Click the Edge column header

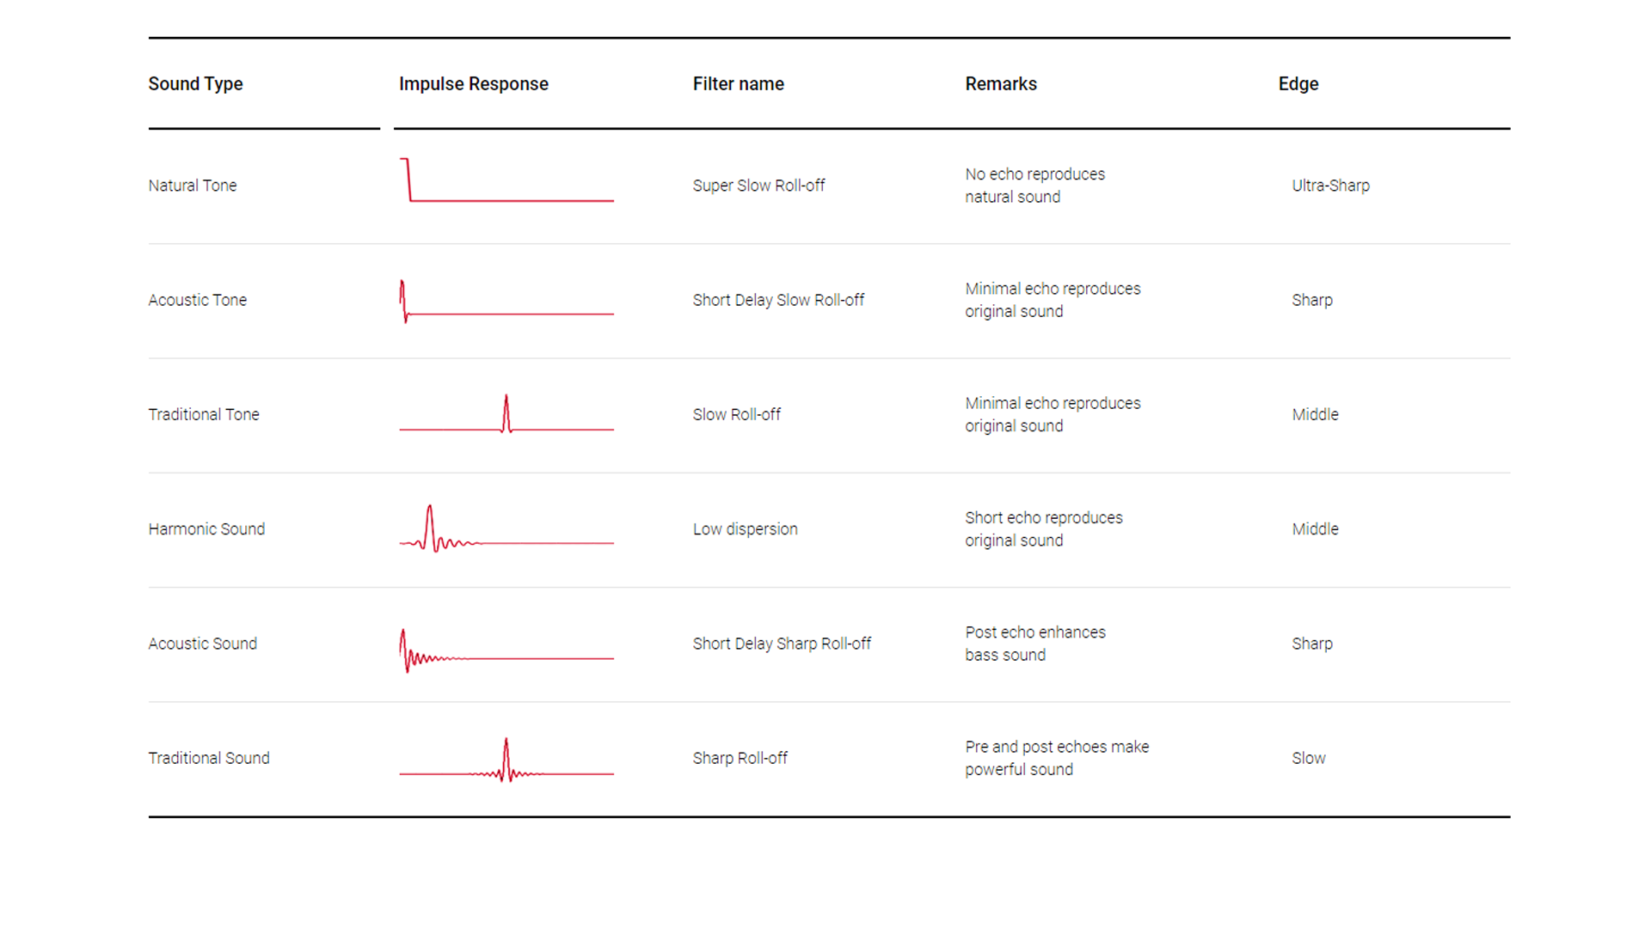(1298, 84)
